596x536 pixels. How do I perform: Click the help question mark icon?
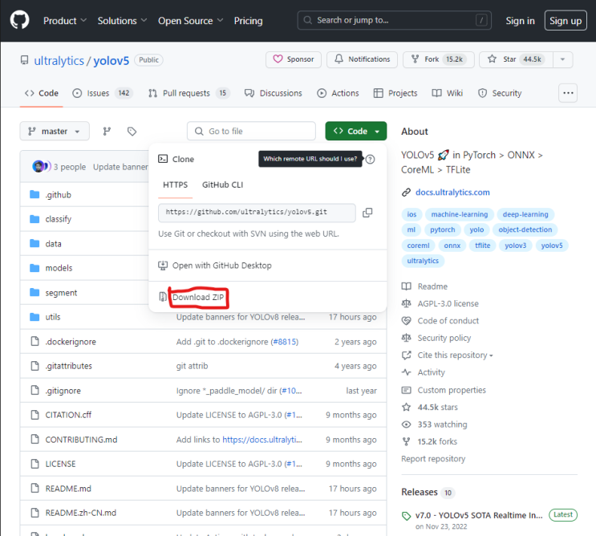[370, 160]
